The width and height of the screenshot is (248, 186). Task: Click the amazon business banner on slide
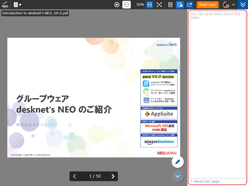pos(159,140)
